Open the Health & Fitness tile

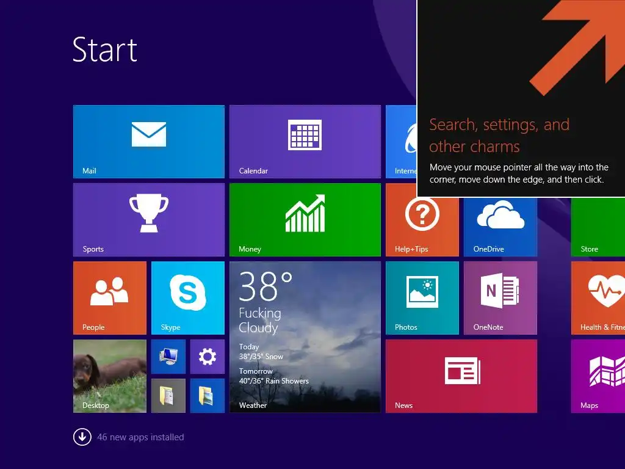click(598, 298)
